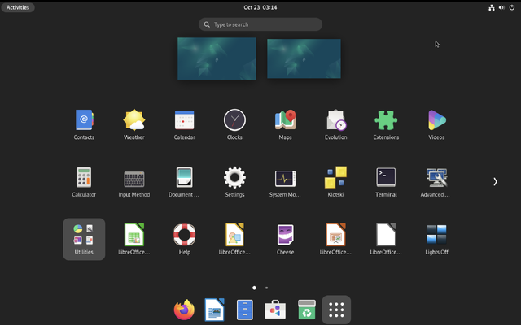
Task: Open Firefox from the dock
Action: [184, 310]
